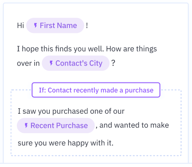This screenshot has width=192, height=167.
Task: Click the lightning icon in Recent Purchase token
Action: coord(26,125)
